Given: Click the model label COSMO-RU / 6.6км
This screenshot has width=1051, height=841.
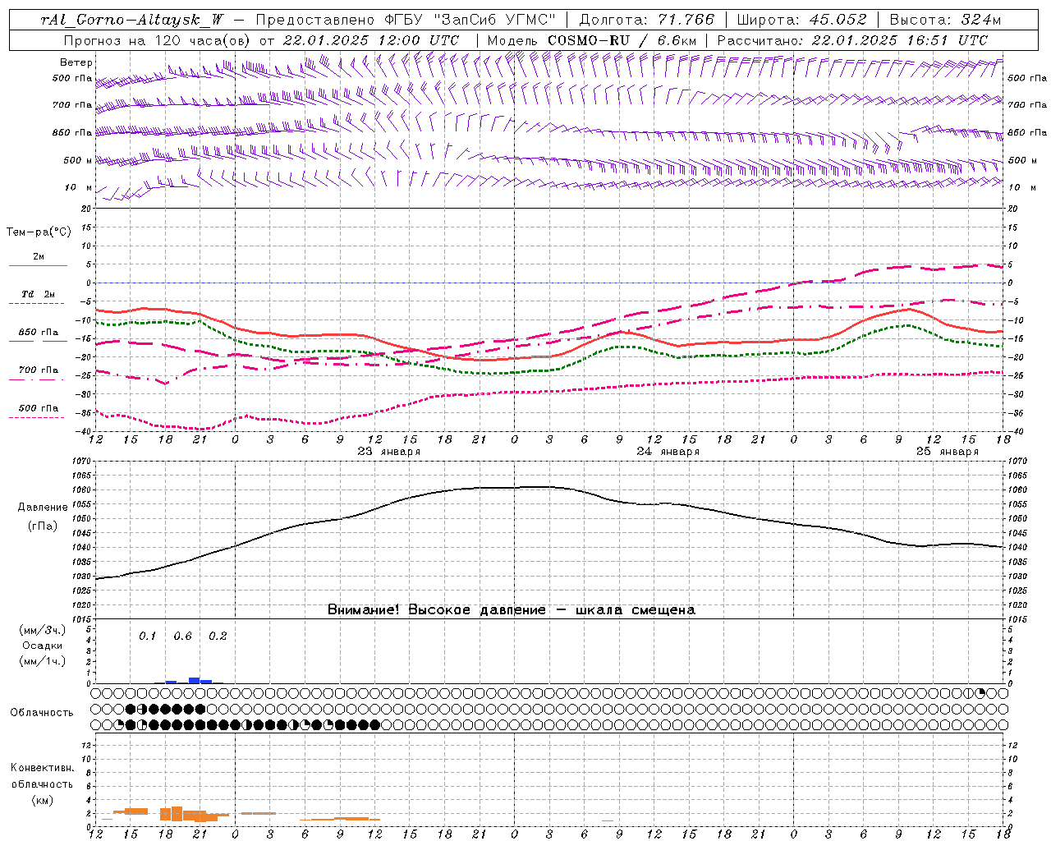Looking at the screenshot, I should point(622,40).
